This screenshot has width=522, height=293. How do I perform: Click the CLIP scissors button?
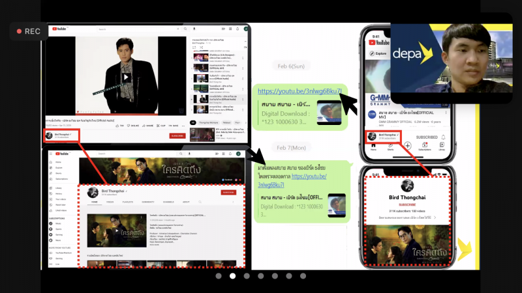(x=161, y=126)
